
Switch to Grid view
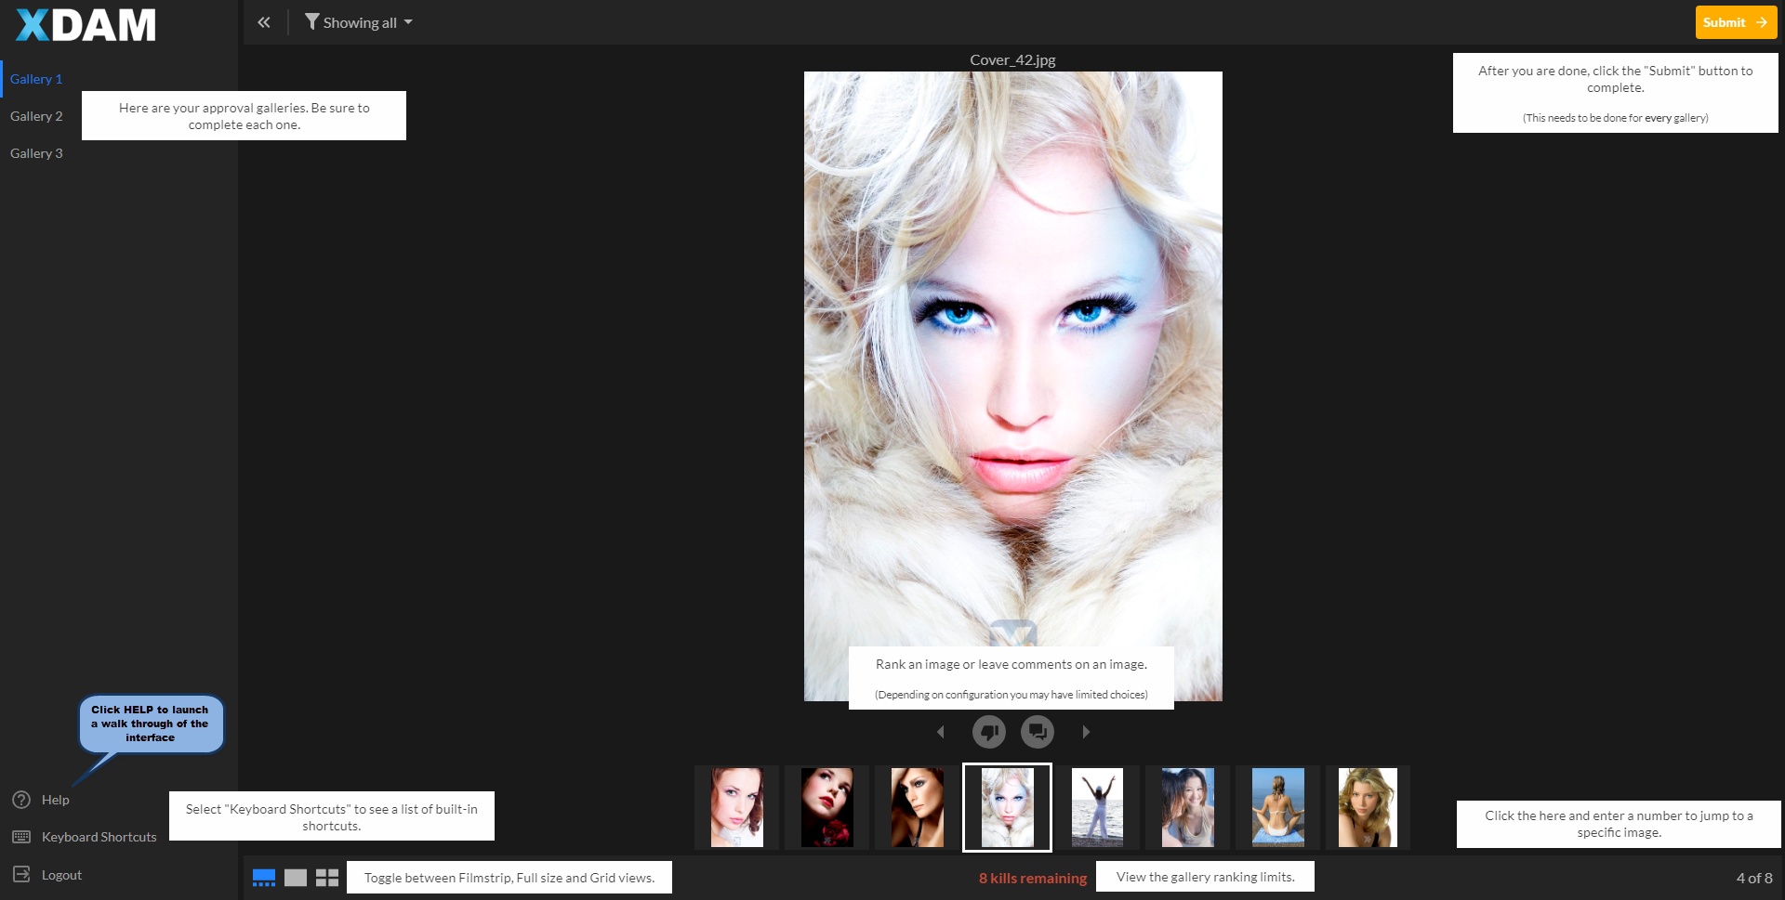[327, 878]
